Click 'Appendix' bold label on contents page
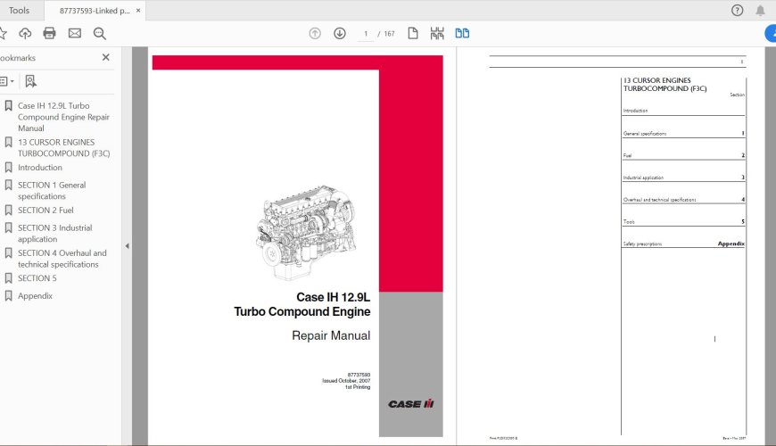The image size is (776, 446). coord(731,244)
